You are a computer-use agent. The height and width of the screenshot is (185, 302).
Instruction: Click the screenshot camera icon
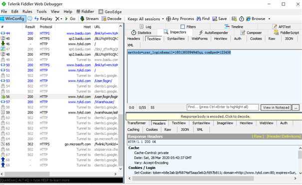click(x=234, y=18)
